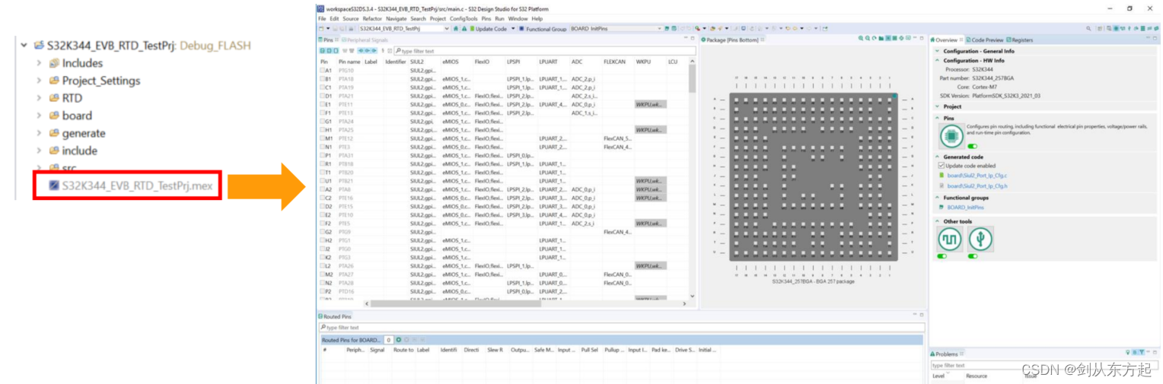This screenshot has height=384, width=1163.
Task: Open board\Siul2_Port_Ip_Cfg.h link
Action: 977,186
